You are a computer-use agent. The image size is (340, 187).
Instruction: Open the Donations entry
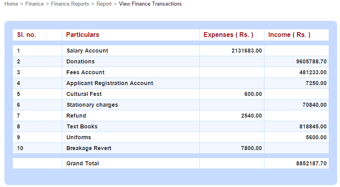[x=80, y=61]
